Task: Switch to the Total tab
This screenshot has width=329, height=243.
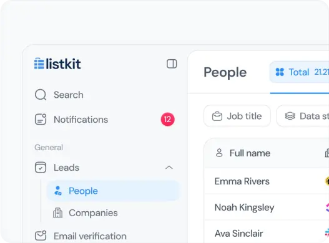Action: pyautogui.click(x=299, y=72)
